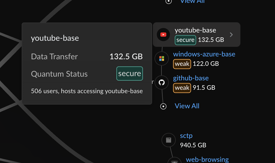Click the Microsoft Windows logo icon
Screen dimensions: 275x163
[162, 59]
